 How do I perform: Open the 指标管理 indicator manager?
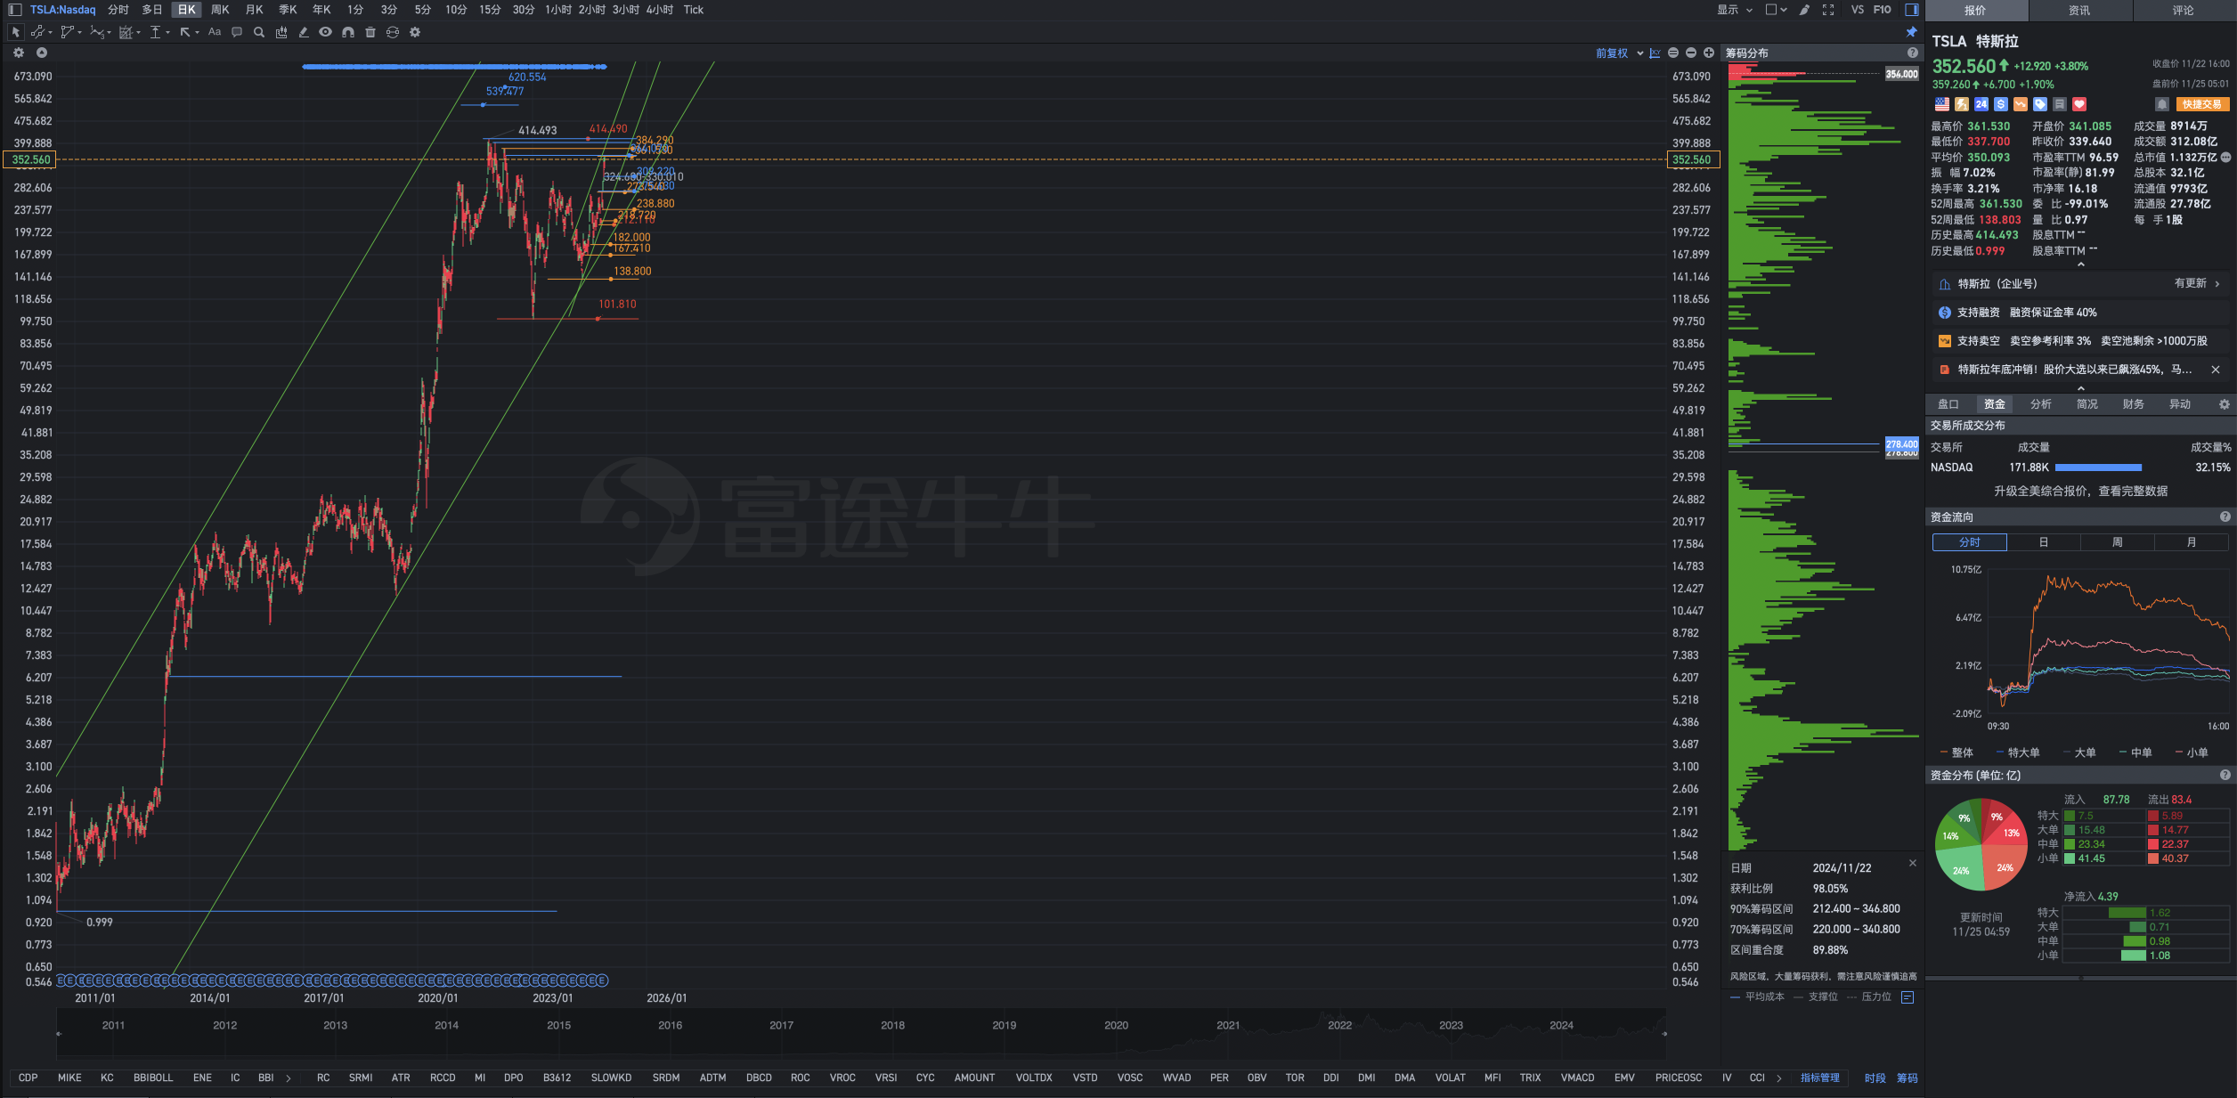coord(1820,1078)
